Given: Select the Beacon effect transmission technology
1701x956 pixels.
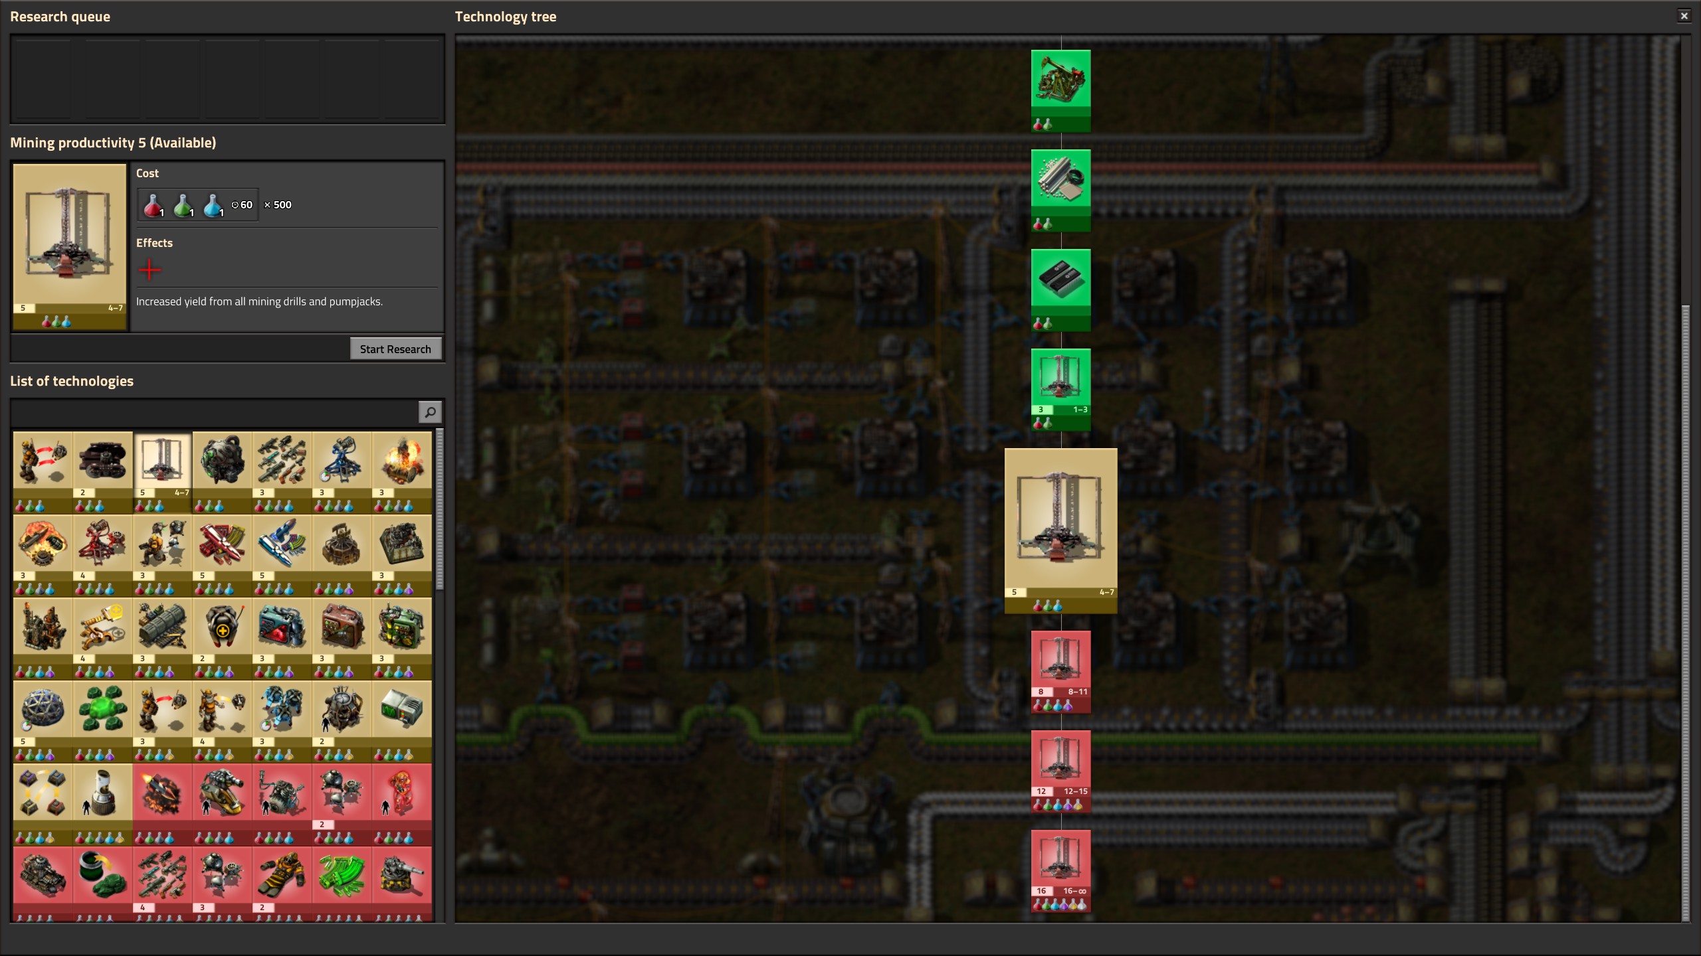Looking at the screenshot, I should [x=342, y=556].
